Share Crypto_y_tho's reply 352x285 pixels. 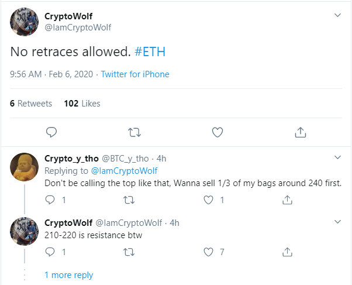pyautogui.click(x=287, y=200)
